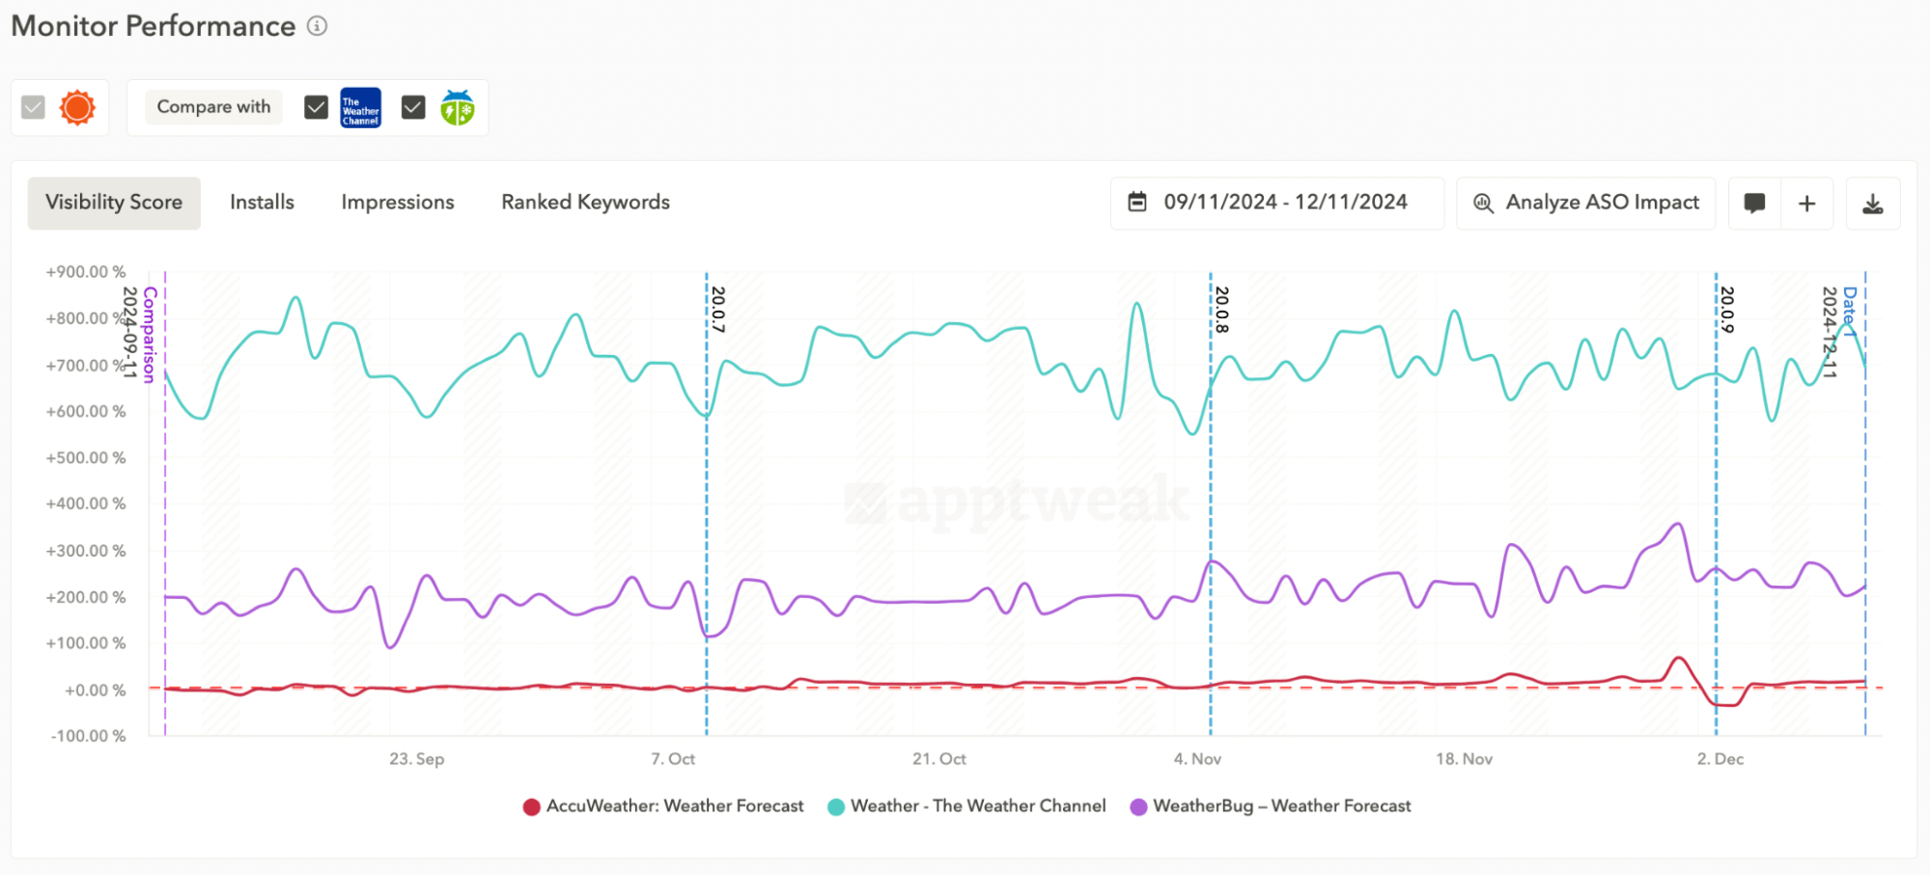
Task: Click the 18. Nov axis label
Action: (1464, 759)
